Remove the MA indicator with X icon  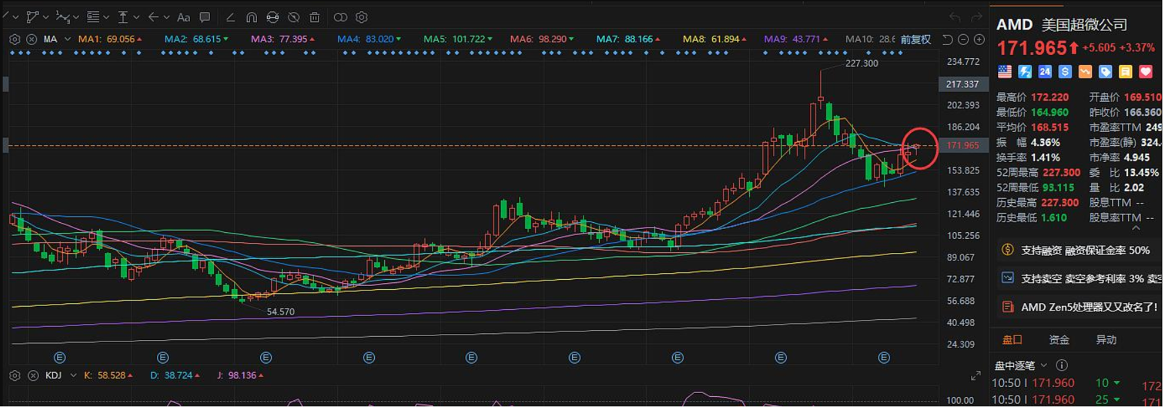point(32,40)
